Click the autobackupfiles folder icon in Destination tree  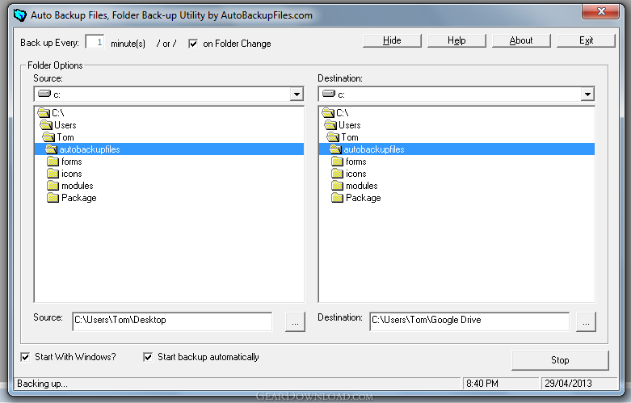(335, 149)
